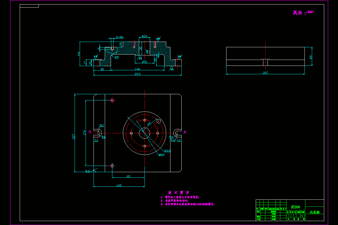The width and height of the screenshot is (338, 225).
Task: Click the 49 height dimension
Action: pyautogui.click(x=311, y=57)
